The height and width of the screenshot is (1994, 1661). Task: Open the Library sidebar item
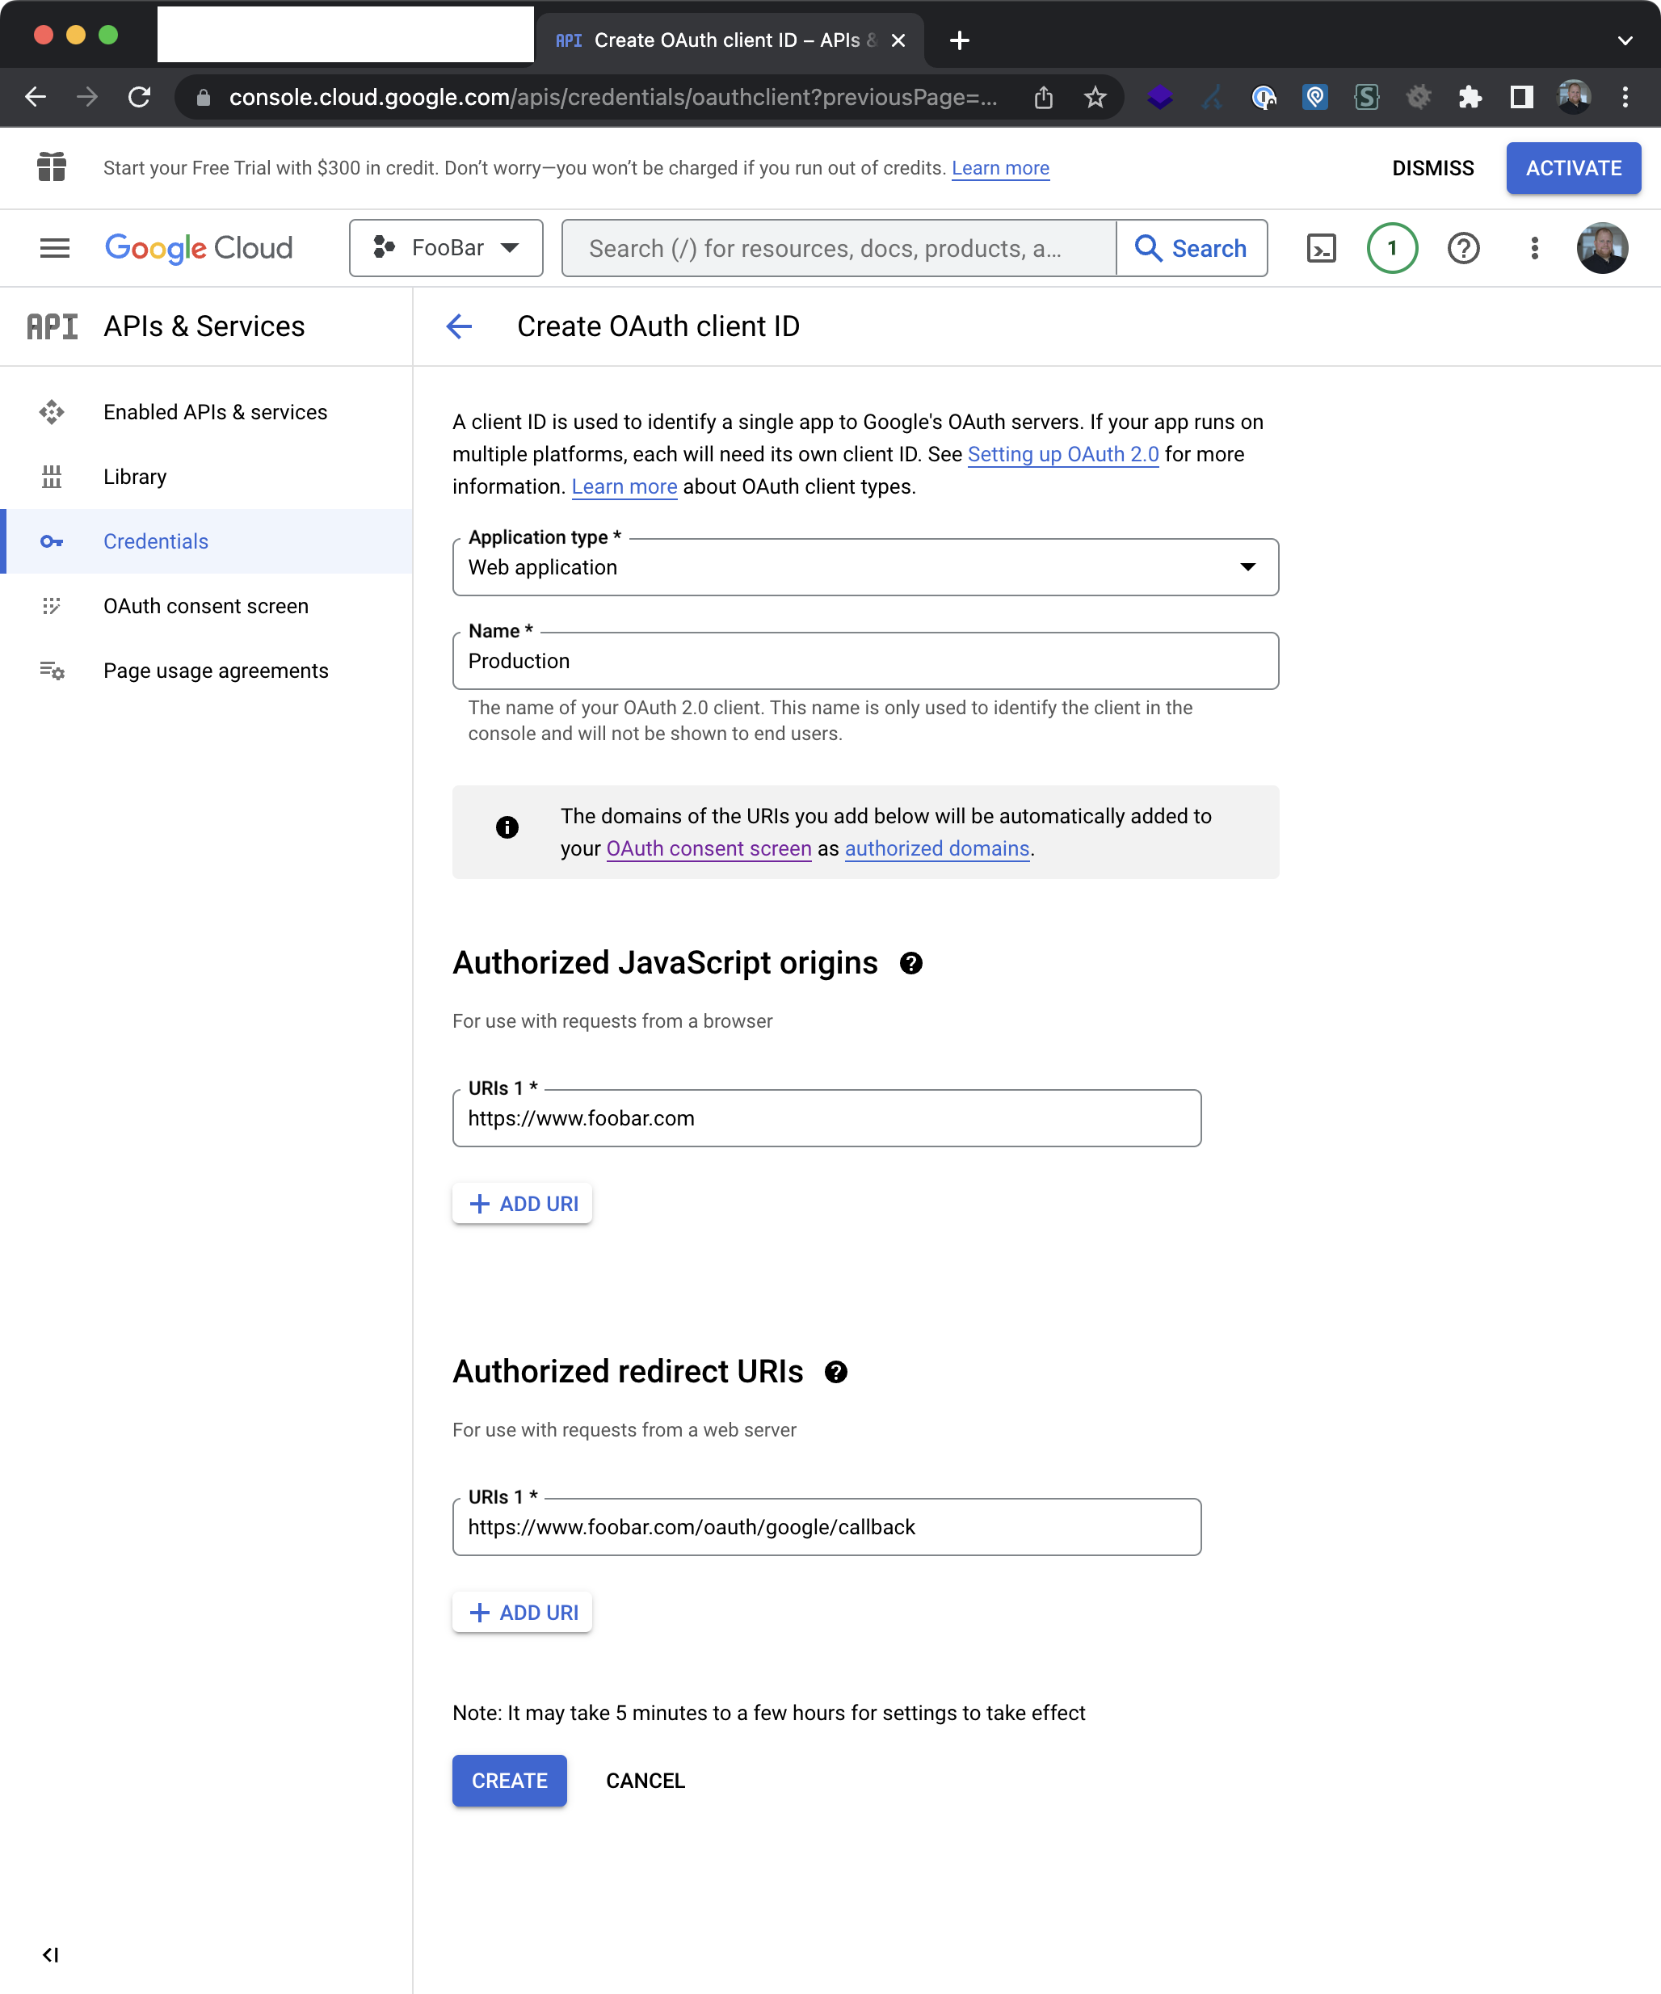[135, 477]
